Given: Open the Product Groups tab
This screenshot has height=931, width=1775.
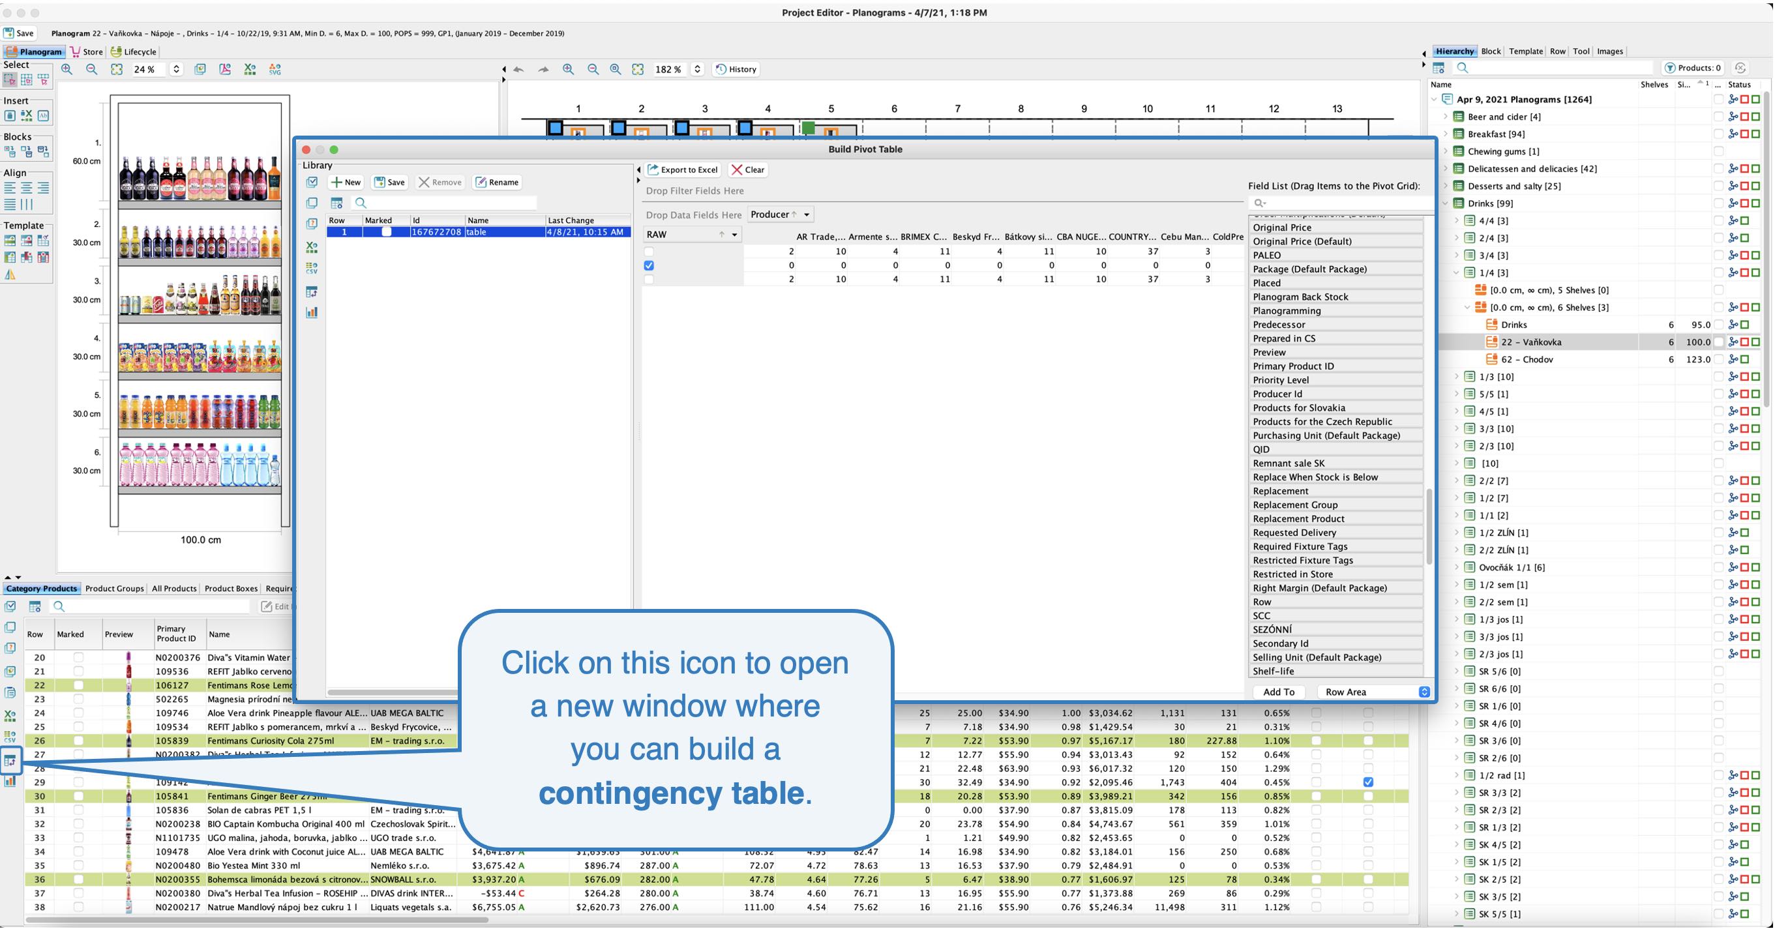Looking at the screenshot, I should point(114,589).
